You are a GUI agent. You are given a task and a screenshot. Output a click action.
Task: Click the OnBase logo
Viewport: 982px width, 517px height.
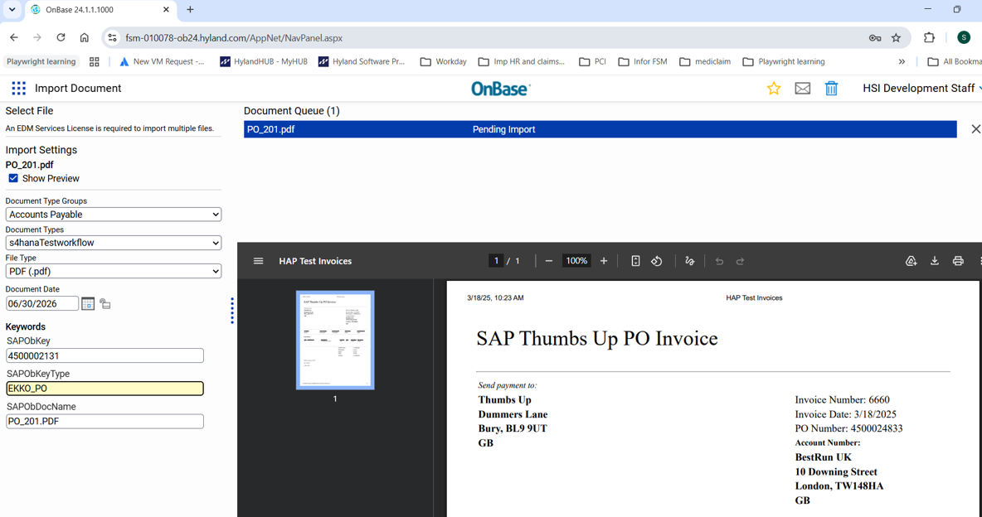coord(500,89)
